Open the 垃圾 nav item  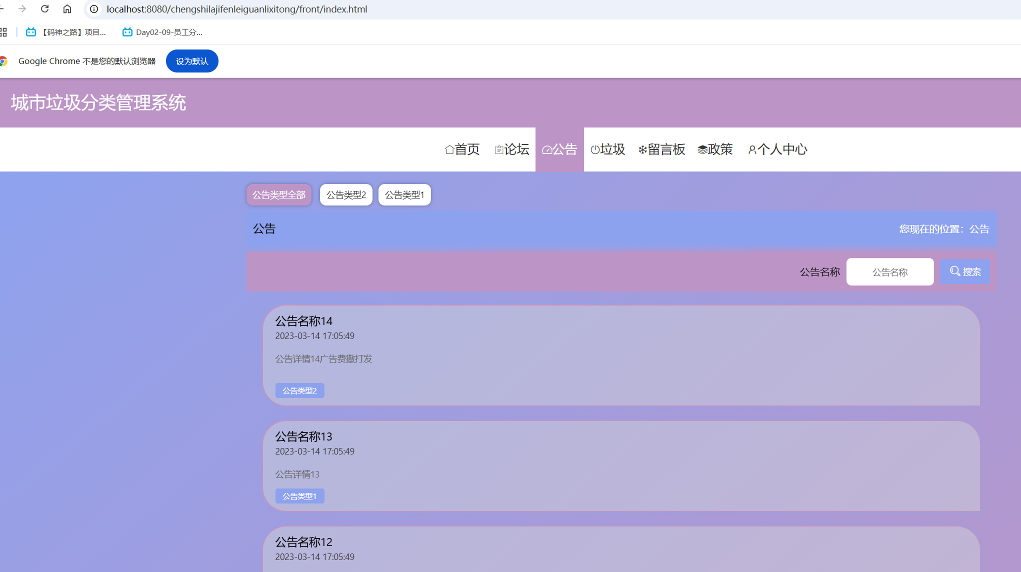coord(607,149)
